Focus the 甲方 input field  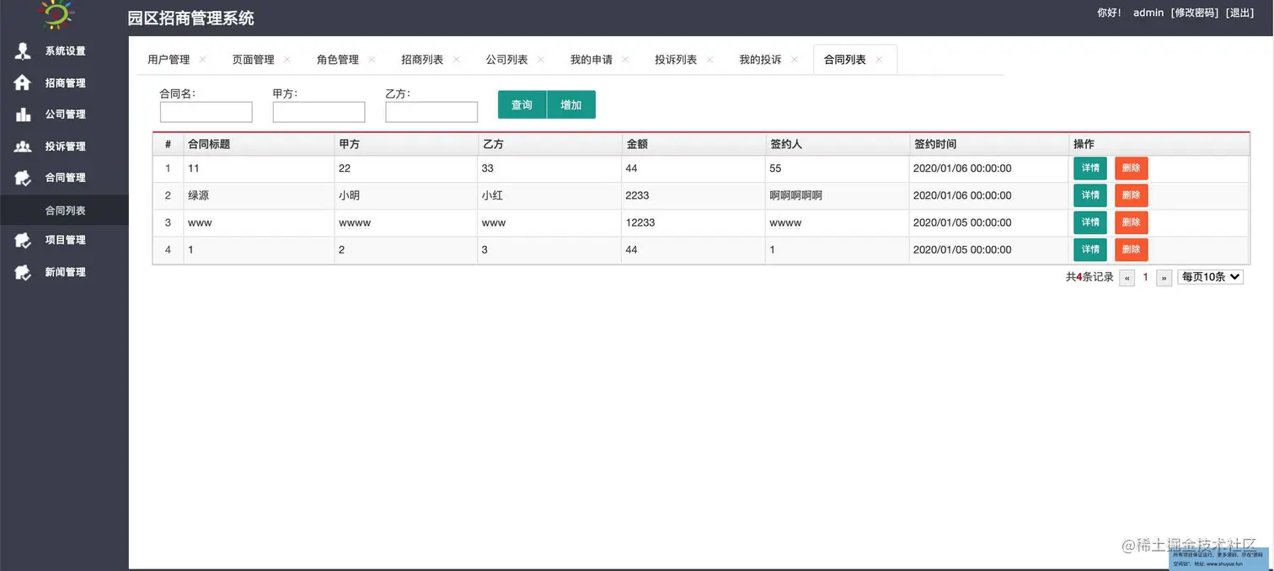319,112
